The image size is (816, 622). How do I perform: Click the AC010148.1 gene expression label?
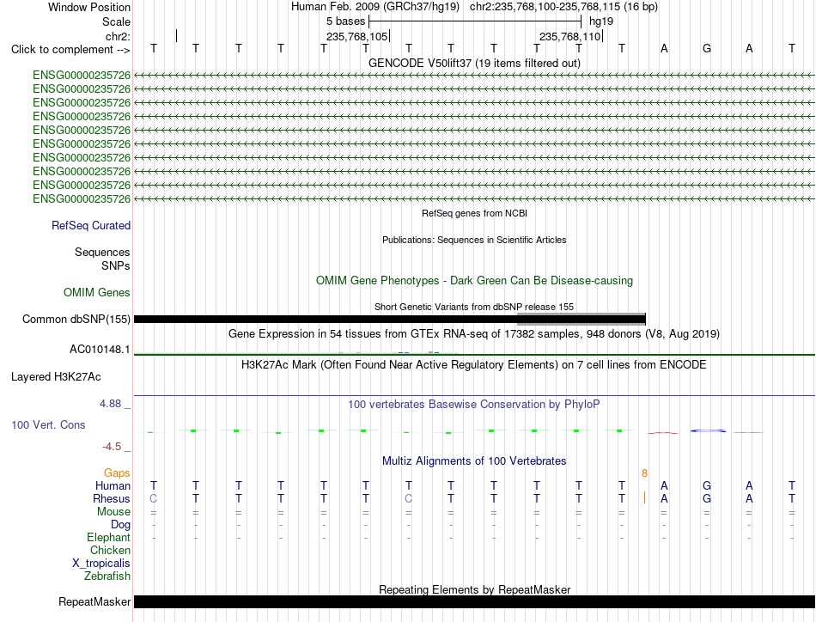point(100,350)
